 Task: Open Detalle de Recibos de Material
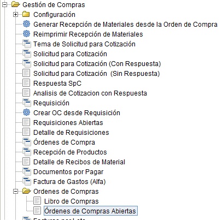79,162
